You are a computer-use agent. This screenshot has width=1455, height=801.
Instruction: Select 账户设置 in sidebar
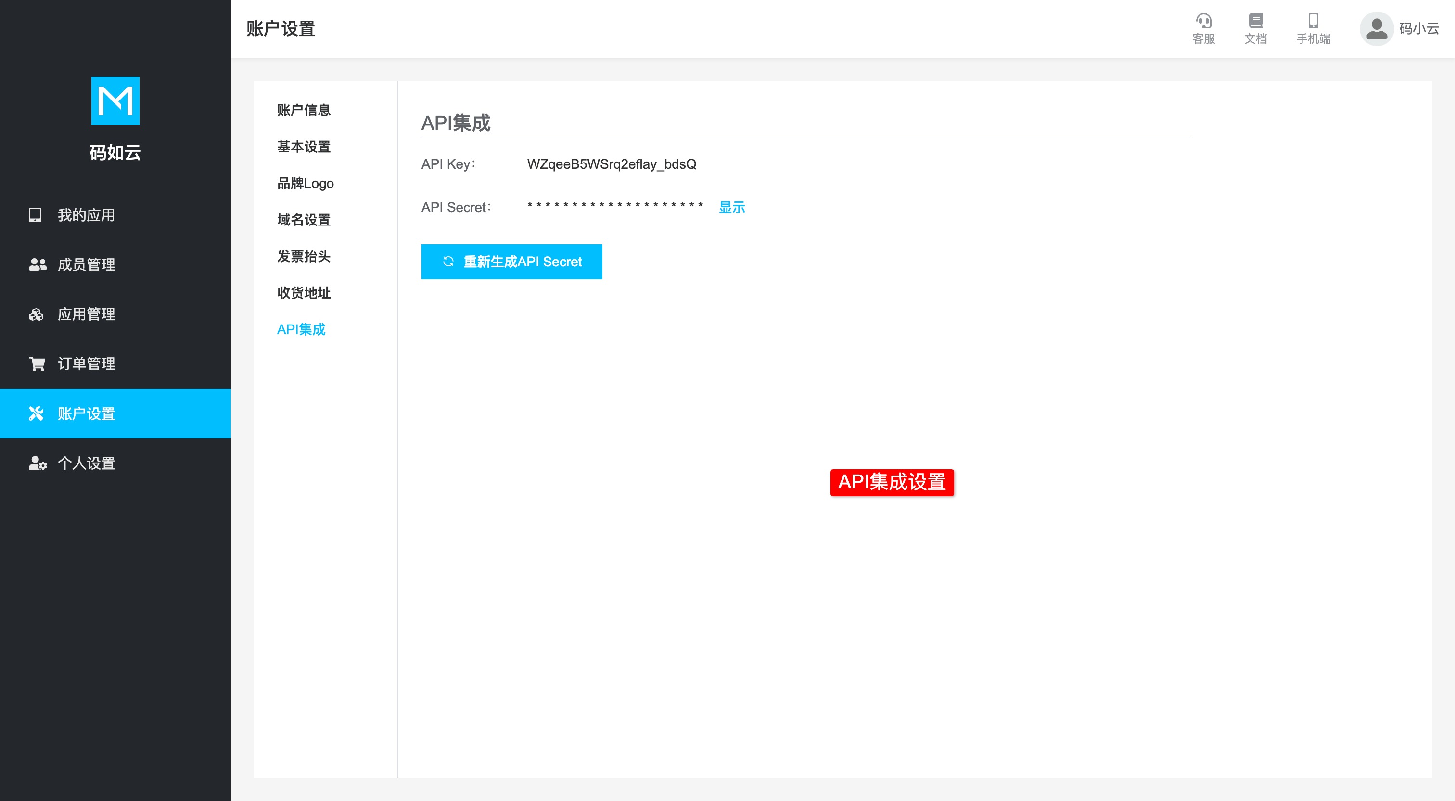point(115,414)
